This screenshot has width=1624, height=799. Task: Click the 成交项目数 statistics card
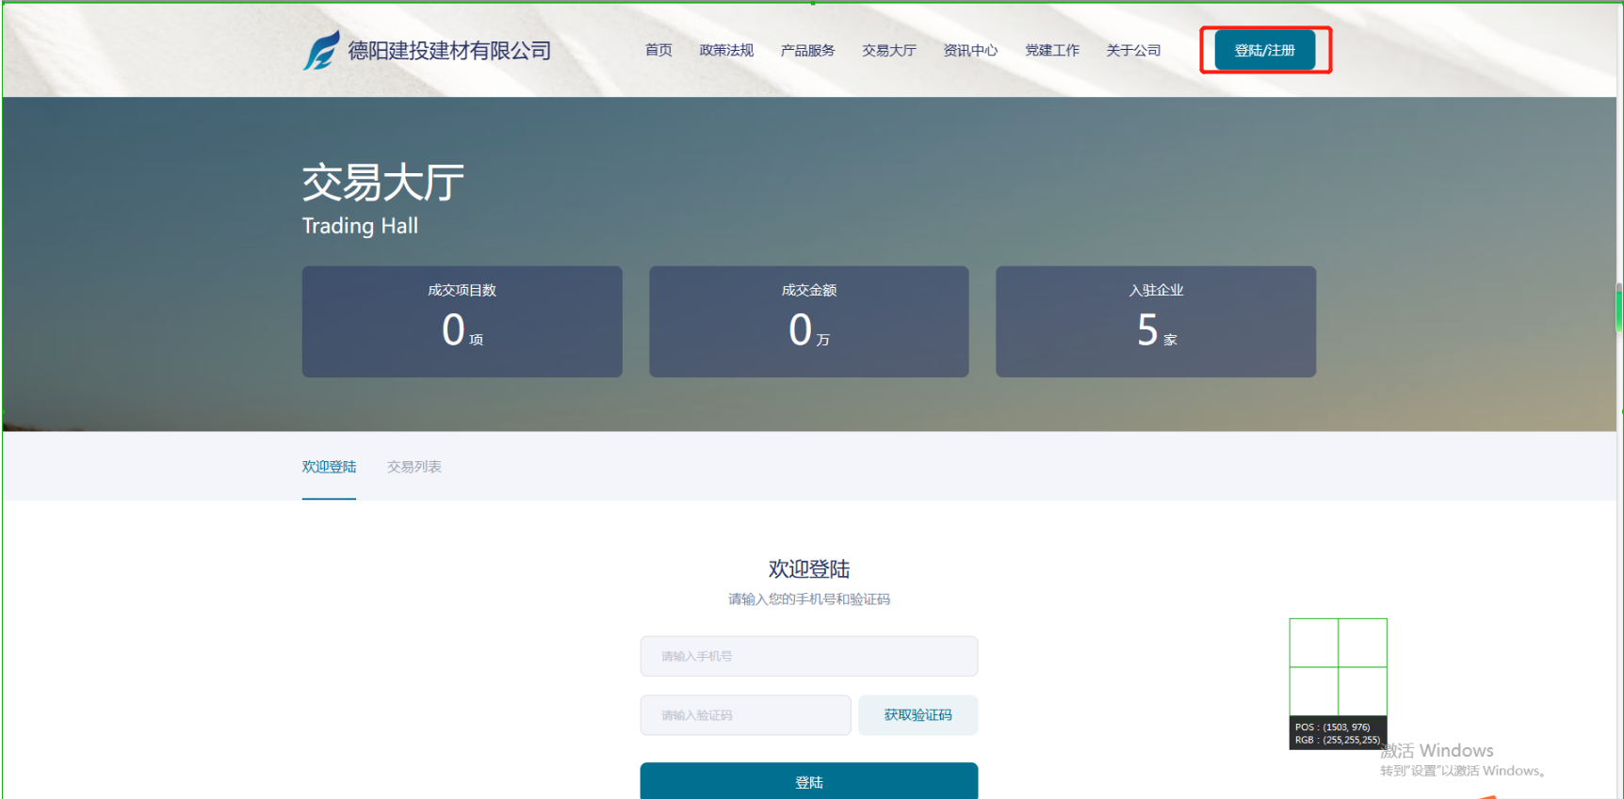click(462, 321)
